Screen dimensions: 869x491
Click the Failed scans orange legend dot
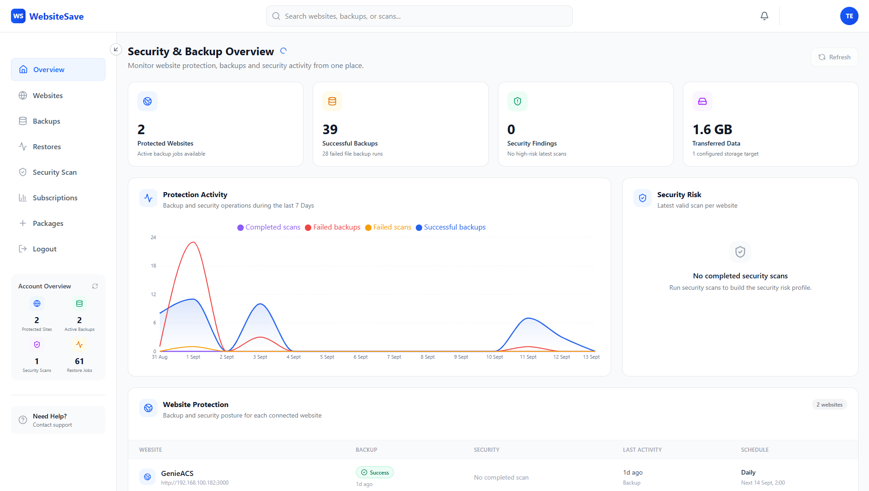368,228
